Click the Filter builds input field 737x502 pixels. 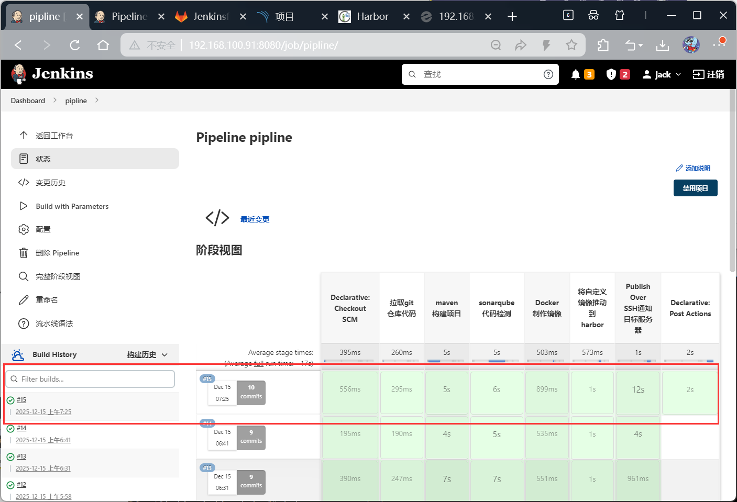(x=90, y=379)
